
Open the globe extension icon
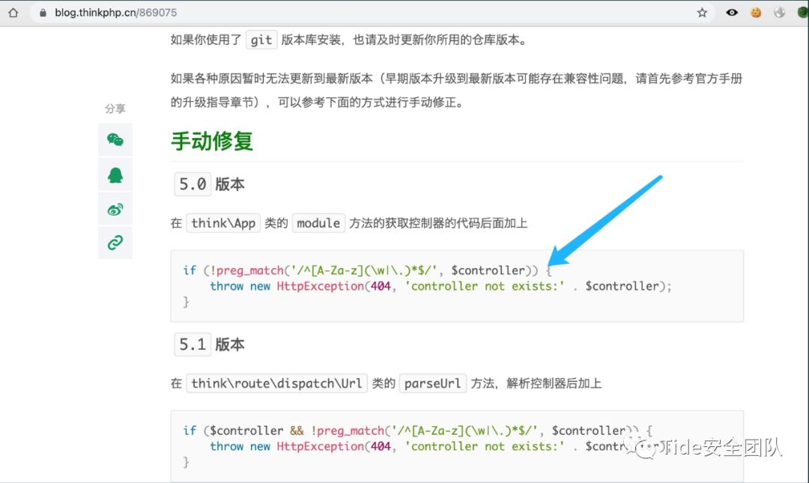(779, 13)
